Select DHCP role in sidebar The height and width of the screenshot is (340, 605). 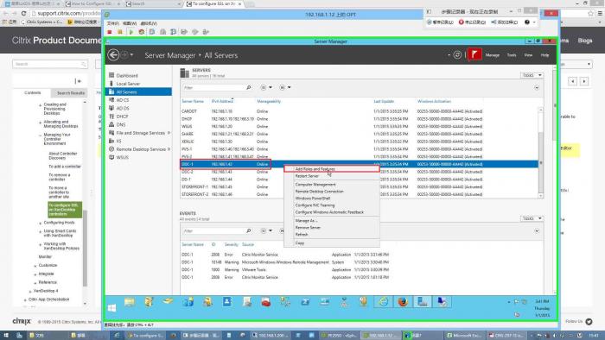coord(122,116)
